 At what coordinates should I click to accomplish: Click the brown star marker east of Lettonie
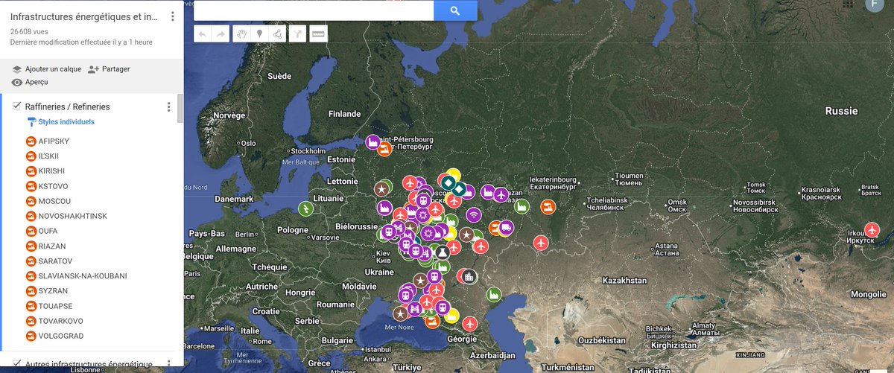pos(382,188)
